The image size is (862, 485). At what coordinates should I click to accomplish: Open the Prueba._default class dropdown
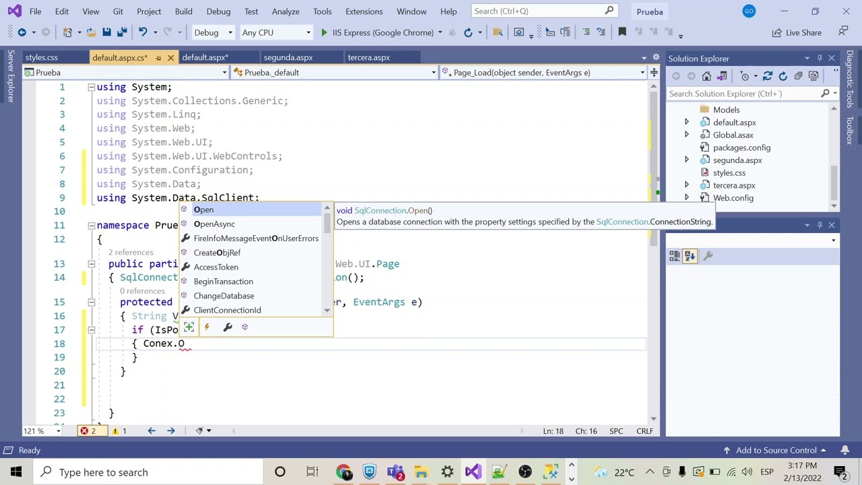(335, 72)
